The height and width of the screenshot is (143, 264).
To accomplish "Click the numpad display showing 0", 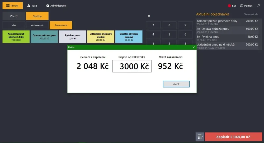I will (x=149, y=16).
